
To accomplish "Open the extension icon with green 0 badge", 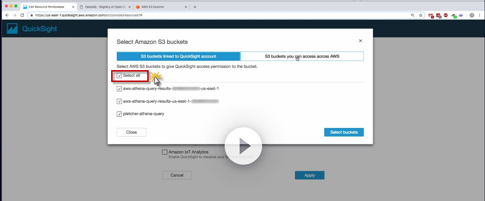I will click(x=454, y=15).
